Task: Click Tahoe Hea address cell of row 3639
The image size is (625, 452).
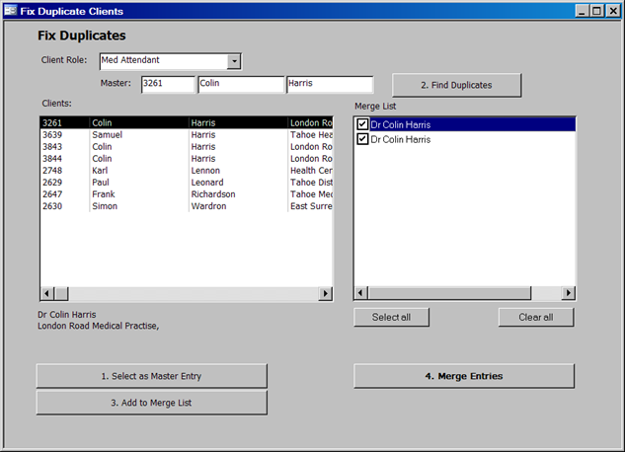Action: tap(311, 134)
